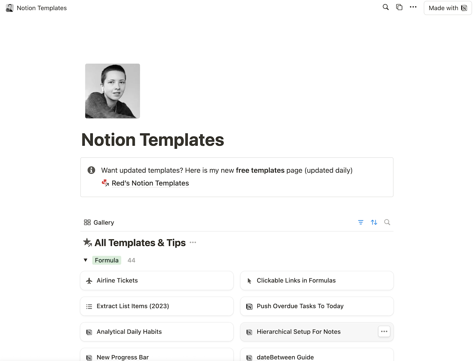Search the gallery with magnifier icon
476x361 pixels.
pos(387,222)
